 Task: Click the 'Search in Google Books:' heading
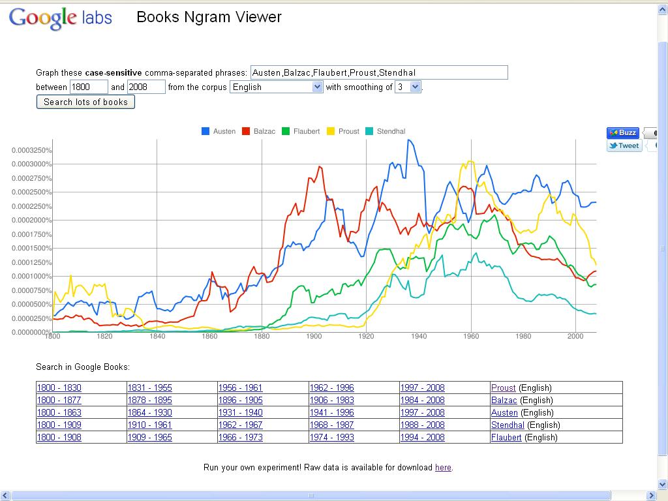[83, 367]
